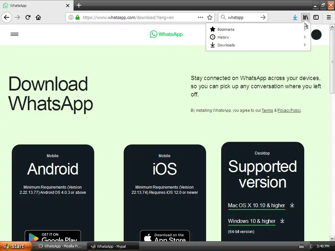Click the keyboard icon in system tray
The image size is (335, 251).
(301, 246)
